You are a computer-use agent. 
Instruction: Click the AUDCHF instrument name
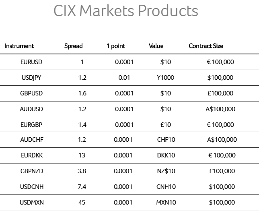(x=31, y=140)
